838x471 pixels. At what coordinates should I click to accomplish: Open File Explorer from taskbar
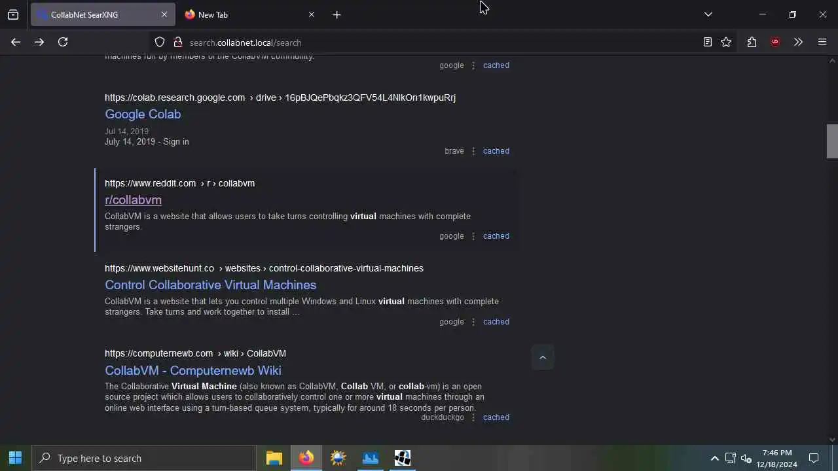click(274, 458)
